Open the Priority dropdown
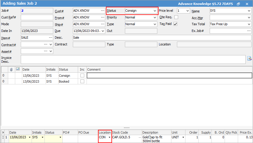 click(x=155, y=17)
